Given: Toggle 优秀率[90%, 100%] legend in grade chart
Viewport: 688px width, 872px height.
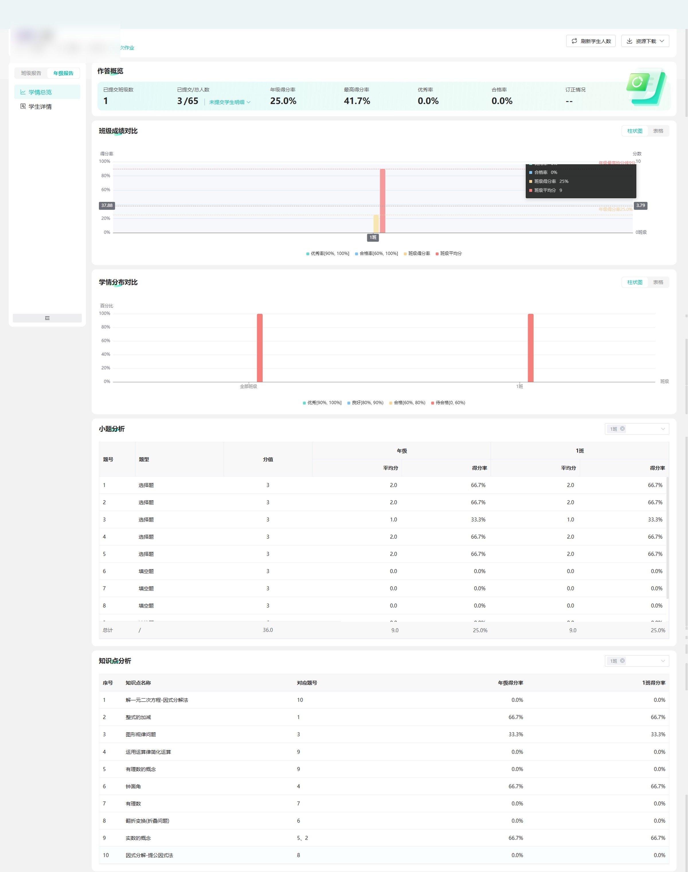Looking at the screenshot, I should 327,254.
